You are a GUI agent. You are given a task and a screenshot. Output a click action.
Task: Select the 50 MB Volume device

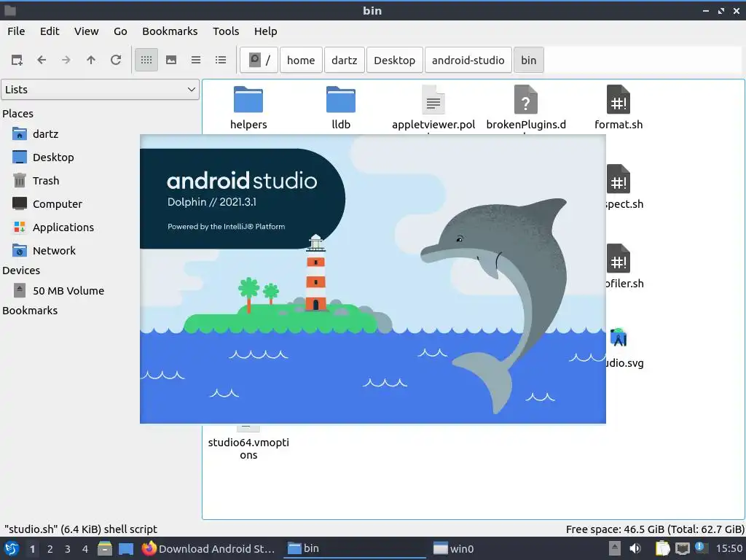point(68,291)
